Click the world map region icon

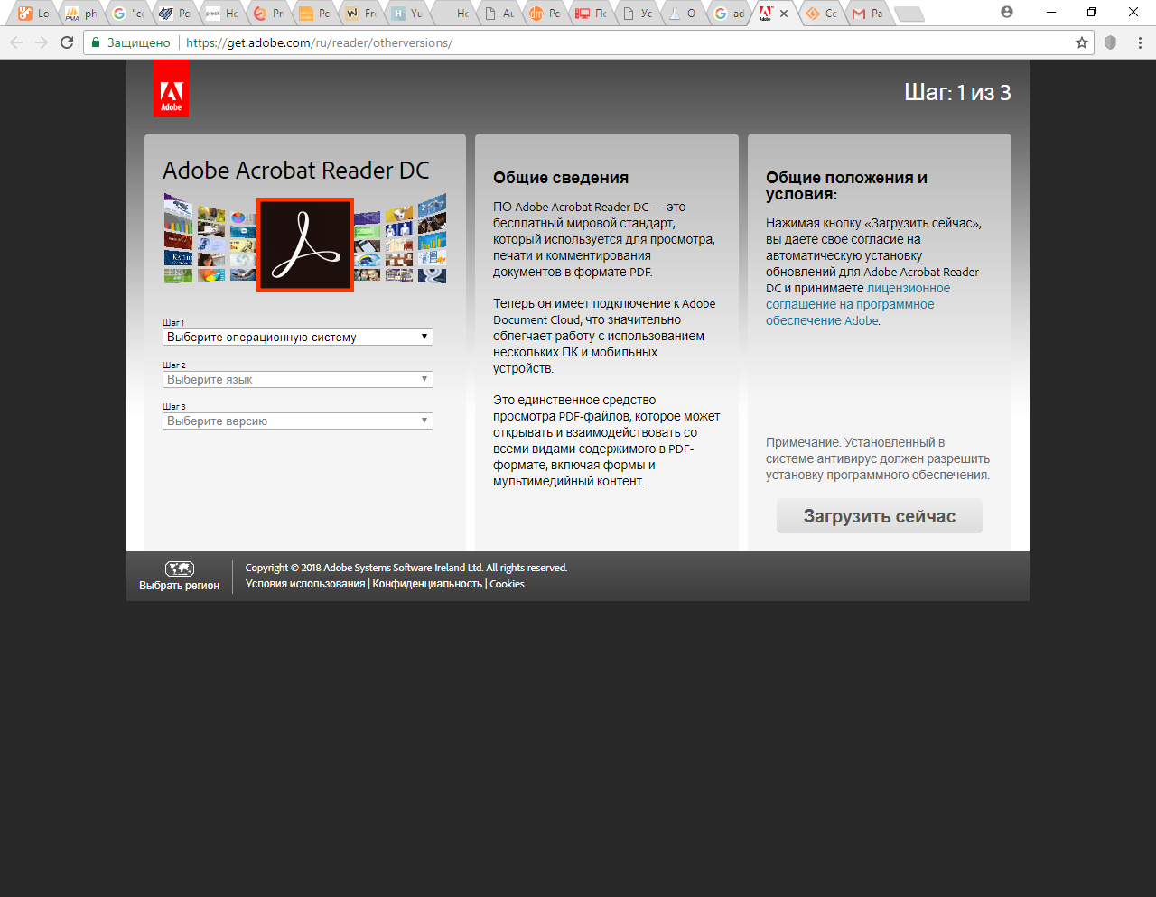(x=180, y=569)
